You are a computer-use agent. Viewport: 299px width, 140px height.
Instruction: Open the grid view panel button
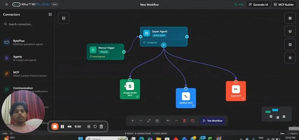pyautogui.click(x=290, y=18)
